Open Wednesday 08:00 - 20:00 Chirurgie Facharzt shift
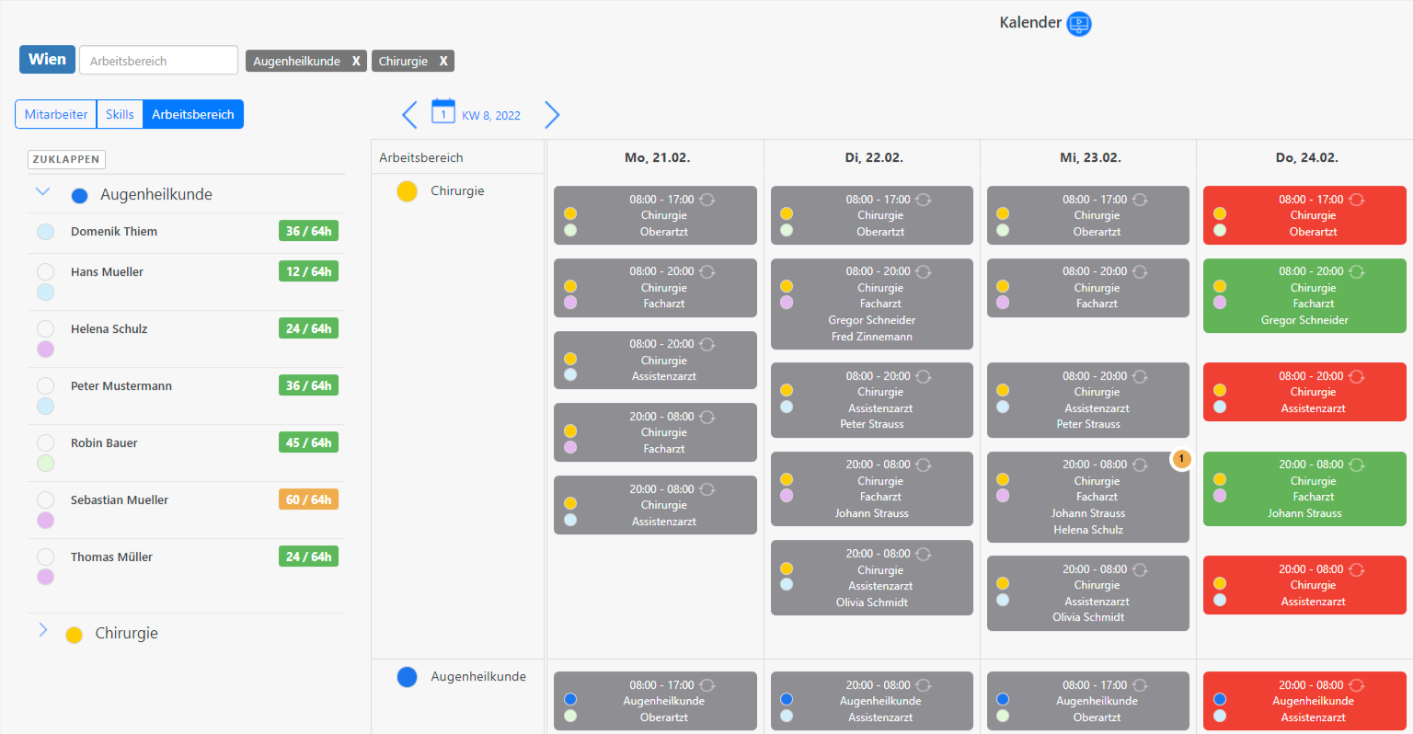The width and height of the screenshot is (1413, 734). coord(1088,288)
